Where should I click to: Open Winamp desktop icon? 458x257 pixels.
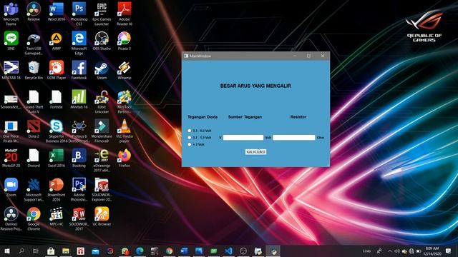[x=125, y=70]
